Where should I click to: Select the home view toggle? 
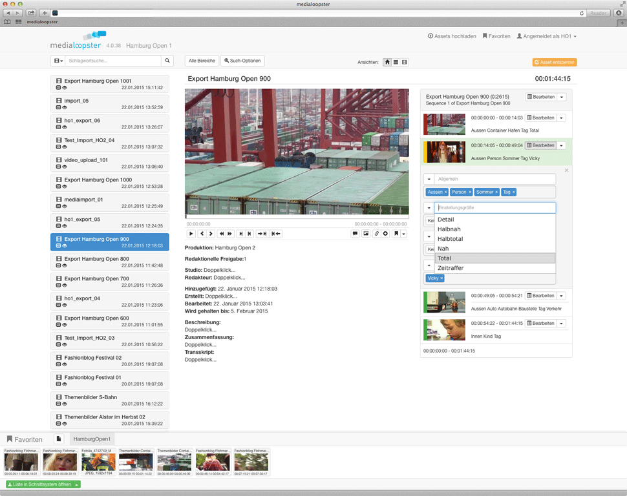[x=387, y=63]
